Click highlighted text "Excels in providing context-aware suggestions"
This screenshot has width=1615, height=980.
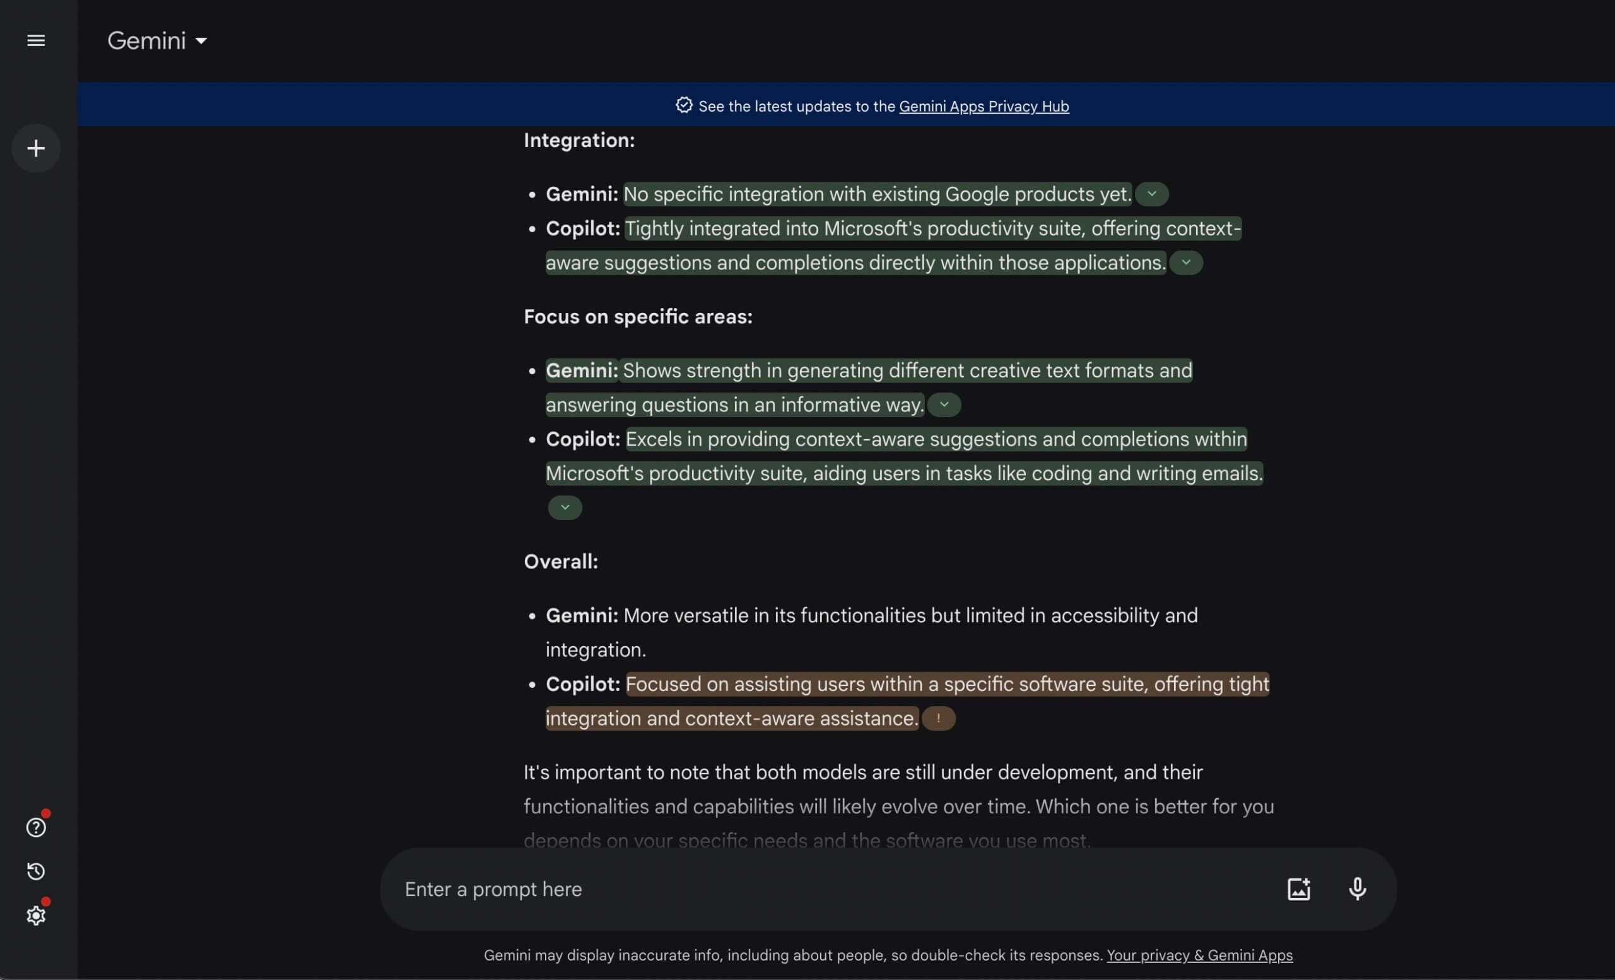pos(831,439)
